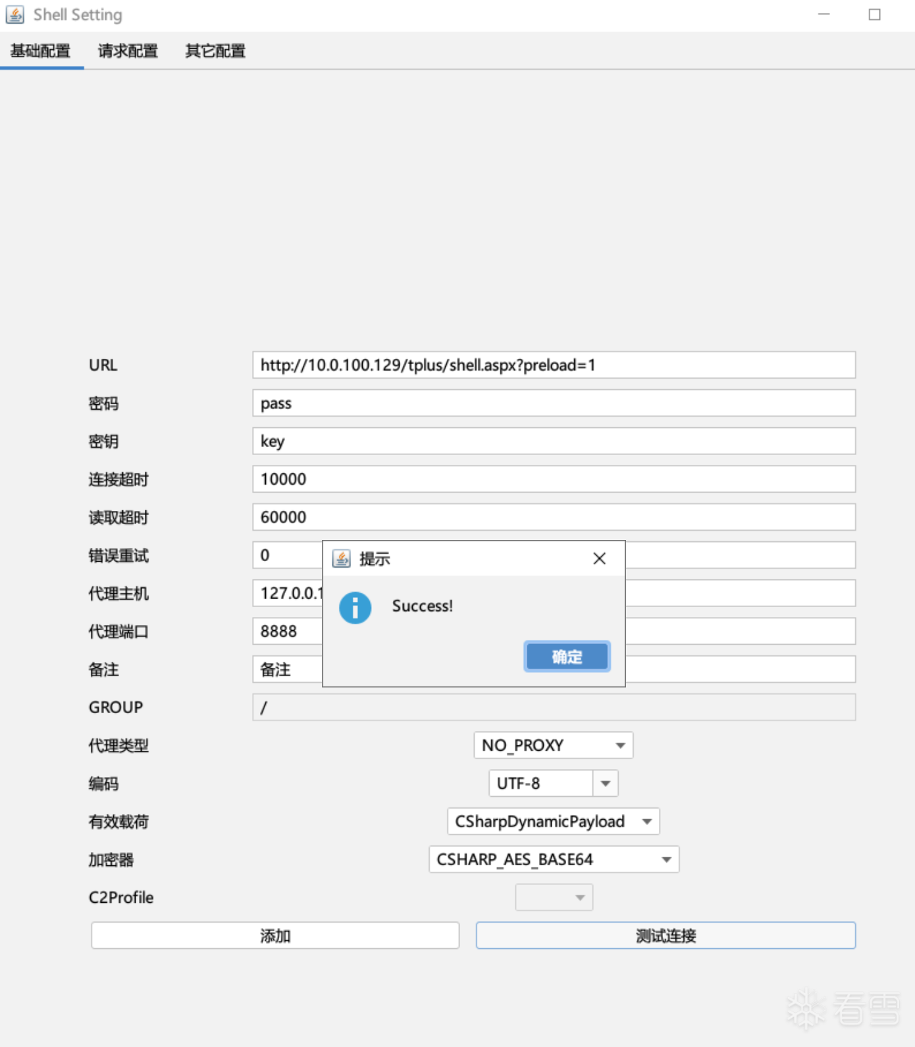Expand the 代理类型 NO_PROXY dropdown
915x1047 pixels.
click(554, 745)
